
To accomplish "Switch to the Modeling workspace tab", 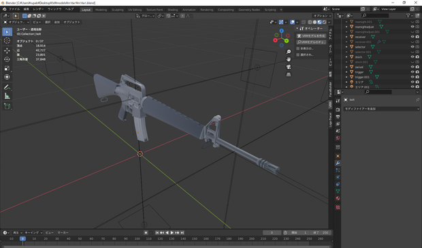I will point(101,10).
